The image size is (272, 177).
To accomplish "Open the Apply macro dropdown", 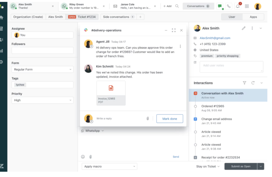I will pos(109,166).
